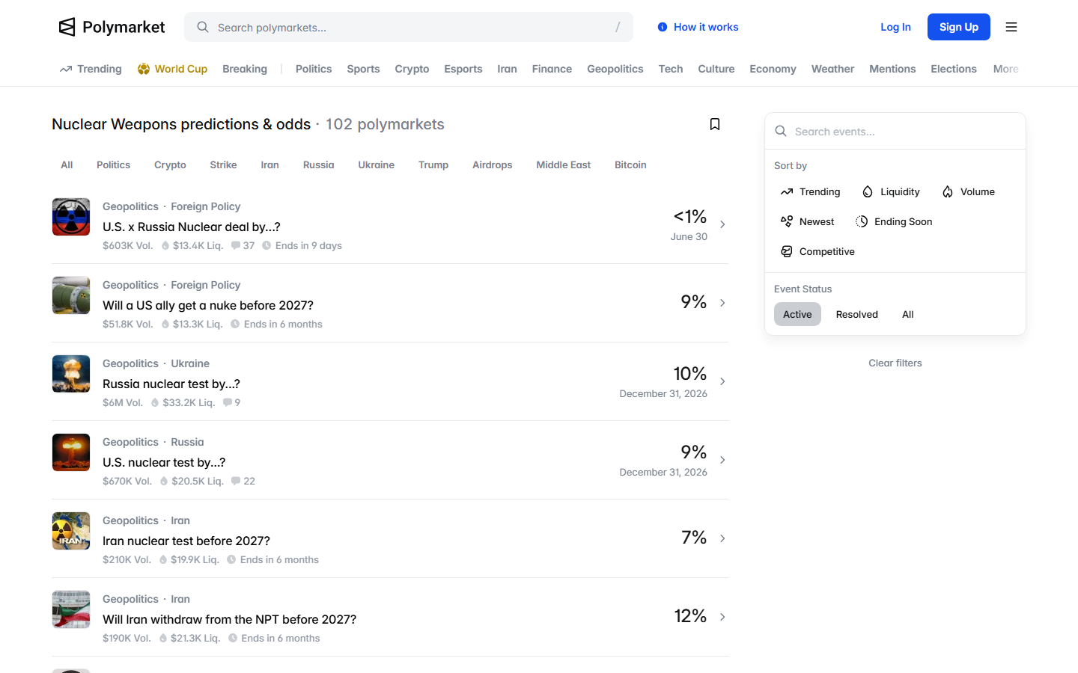Click the Foreign Policy tag on Russia deal

[206, 206]
